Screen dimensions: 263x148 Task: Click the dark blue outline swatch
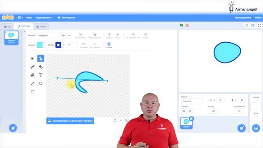click(58, 45)
